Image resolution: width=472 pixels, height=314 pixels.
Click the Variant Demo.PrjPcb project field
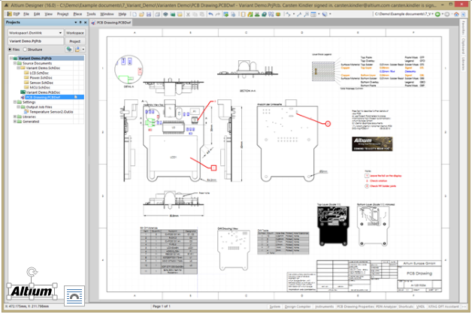[36, 41]
